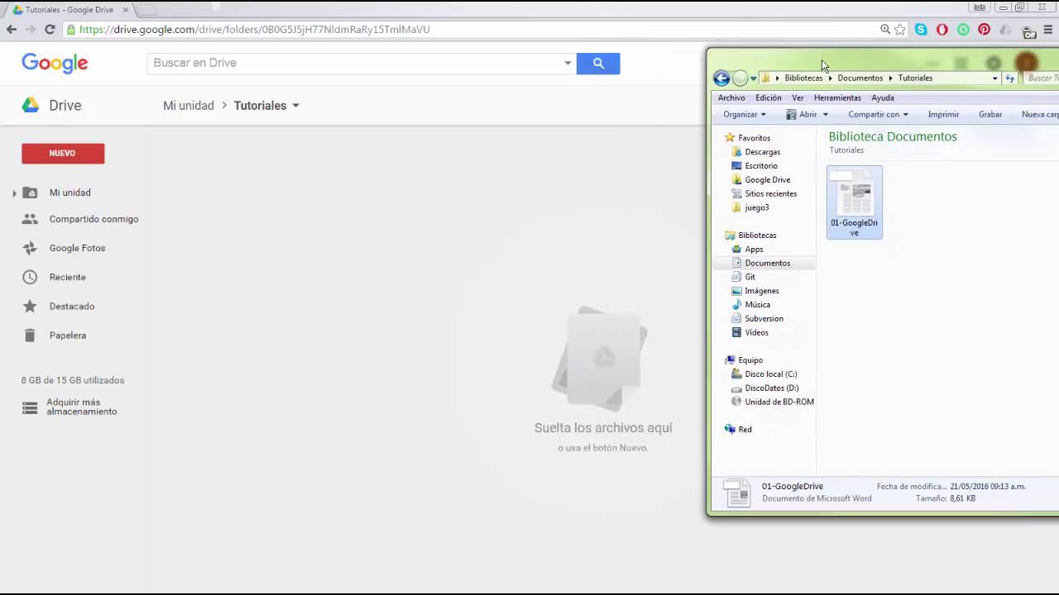Click the camera extension marked Off

pos(1028,31)
